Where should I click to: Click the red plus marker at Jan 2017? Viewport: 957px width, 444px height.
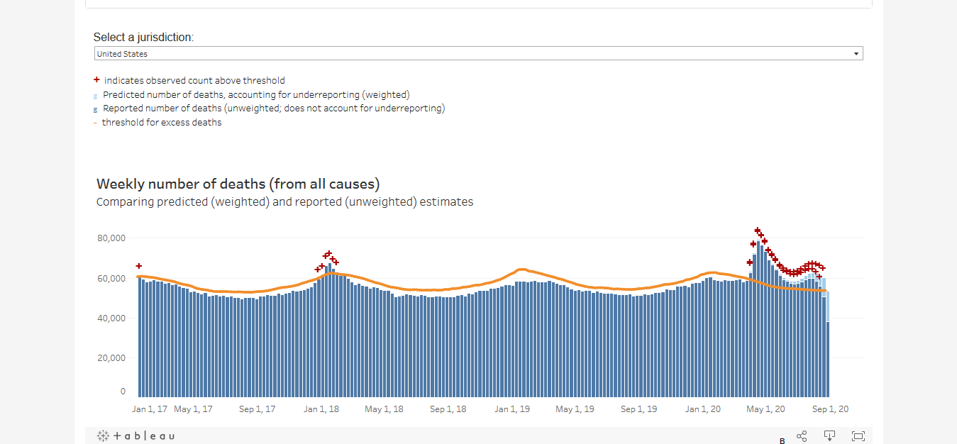click(x=139, y=266)
